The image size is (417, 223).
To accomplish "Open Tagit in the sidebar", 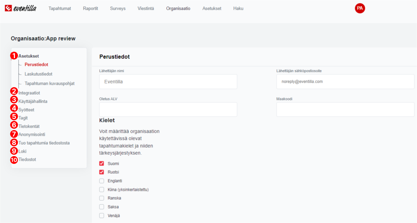I will pos(23,118).
